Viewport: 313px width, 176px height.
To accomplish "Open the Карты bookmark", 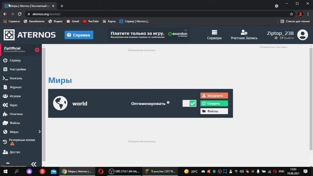I will point(109,22).
